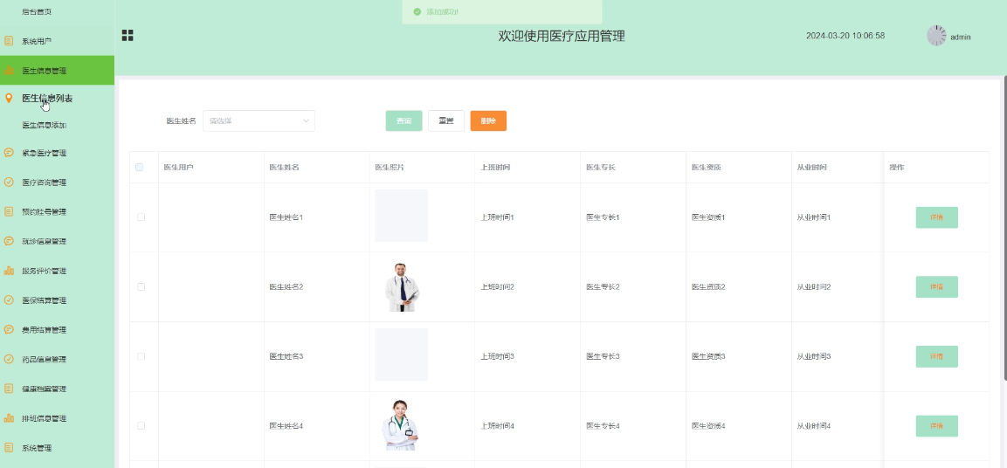Click the date-time 2024-03-20 in header

[845, 36]
